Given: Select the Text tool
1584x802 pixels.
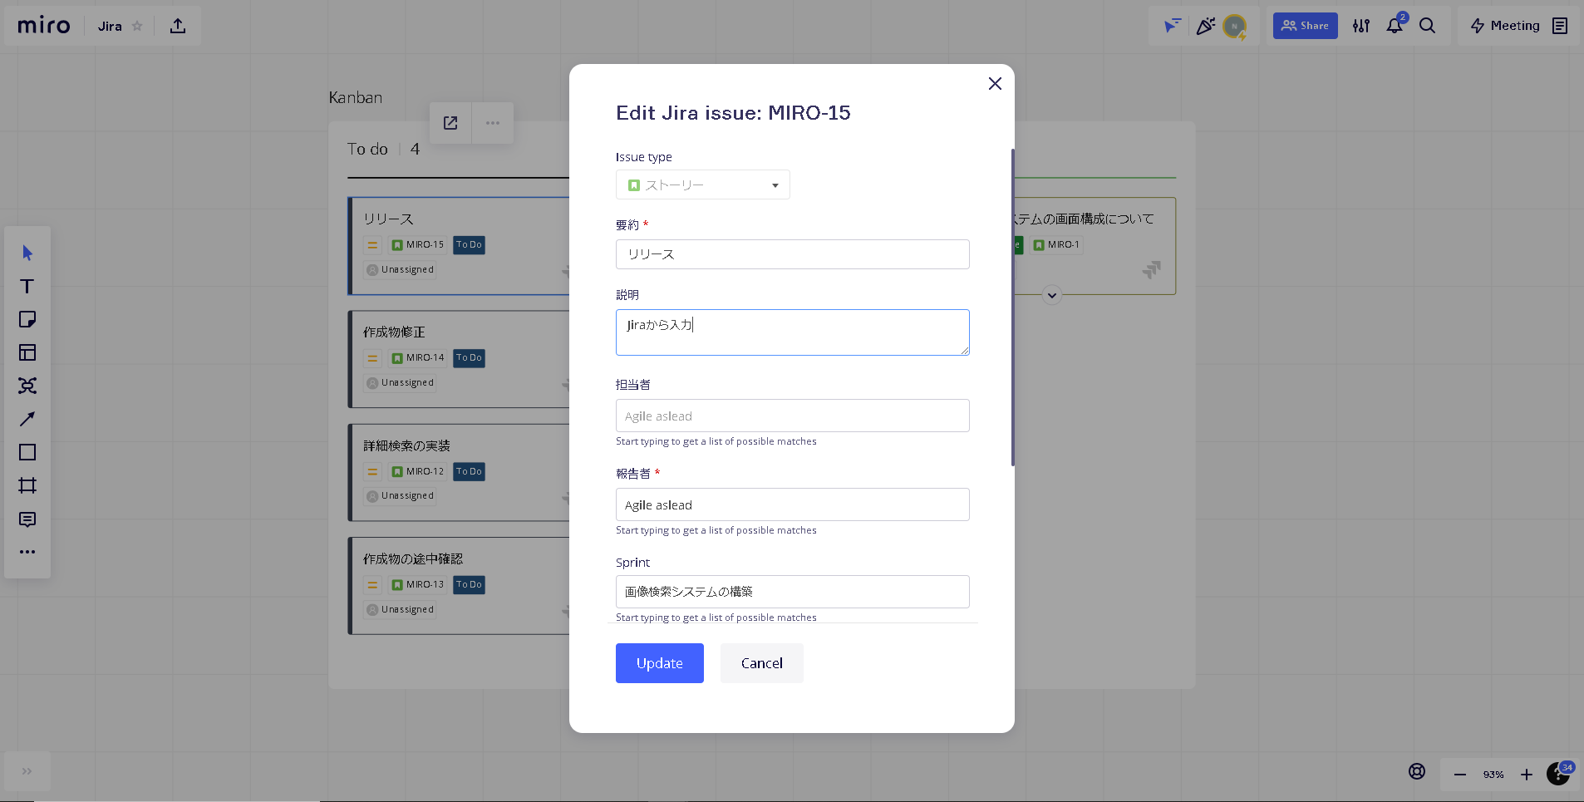Looking at the screenshot, I should 27,286.
